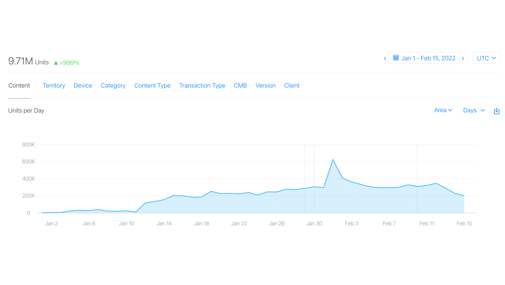Switch to the Territory tab
The width and height of the screenshot is (505, 285).
pos(54,85)
